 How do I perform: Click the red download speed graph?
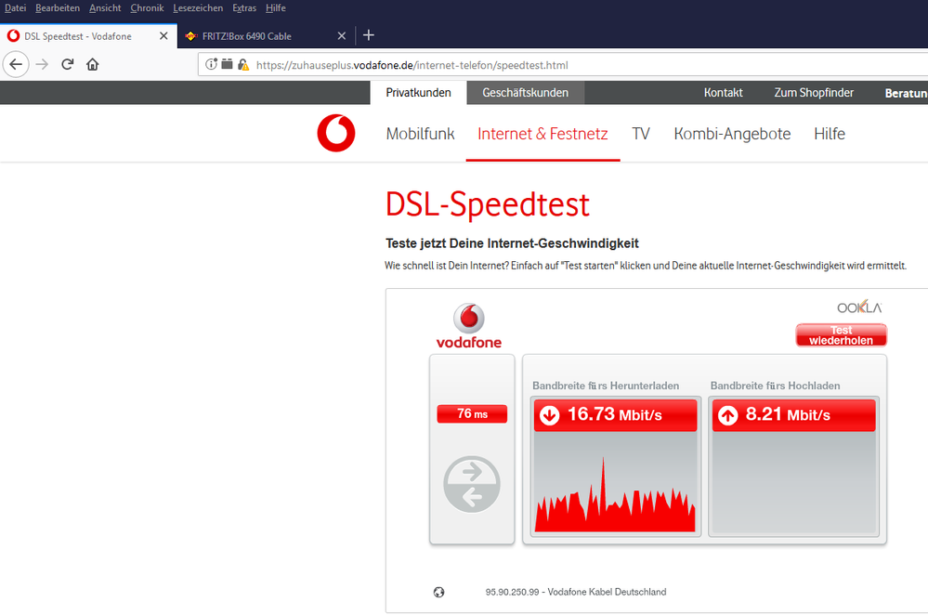pos(615,494)
